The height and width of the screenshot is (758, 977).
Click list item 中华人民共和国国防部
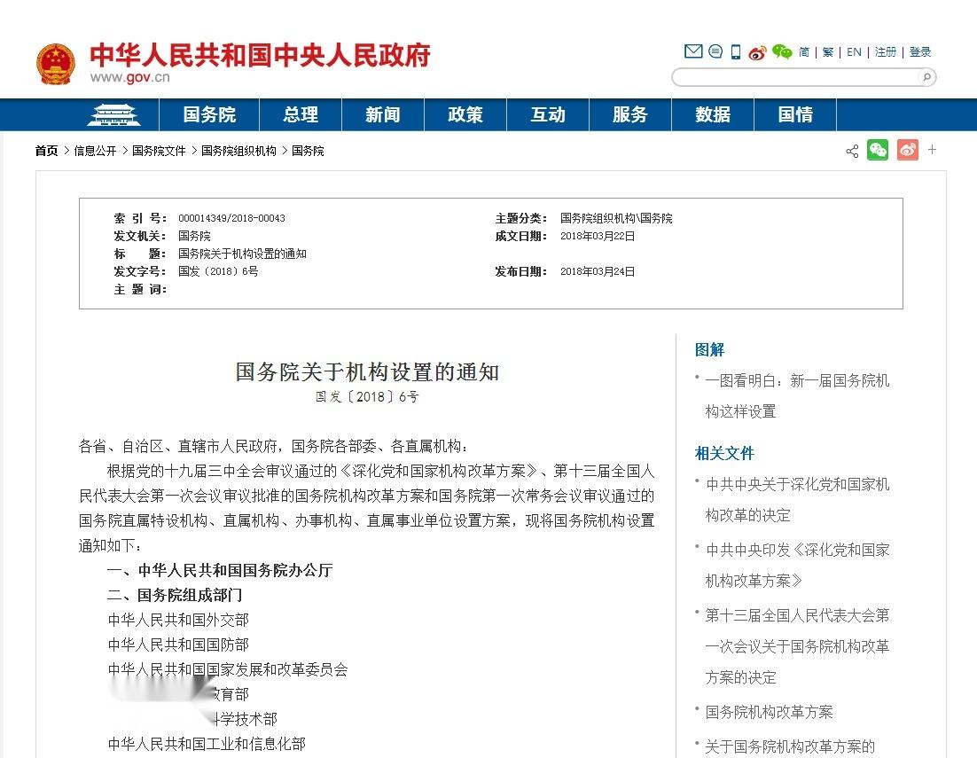[178, 645]
